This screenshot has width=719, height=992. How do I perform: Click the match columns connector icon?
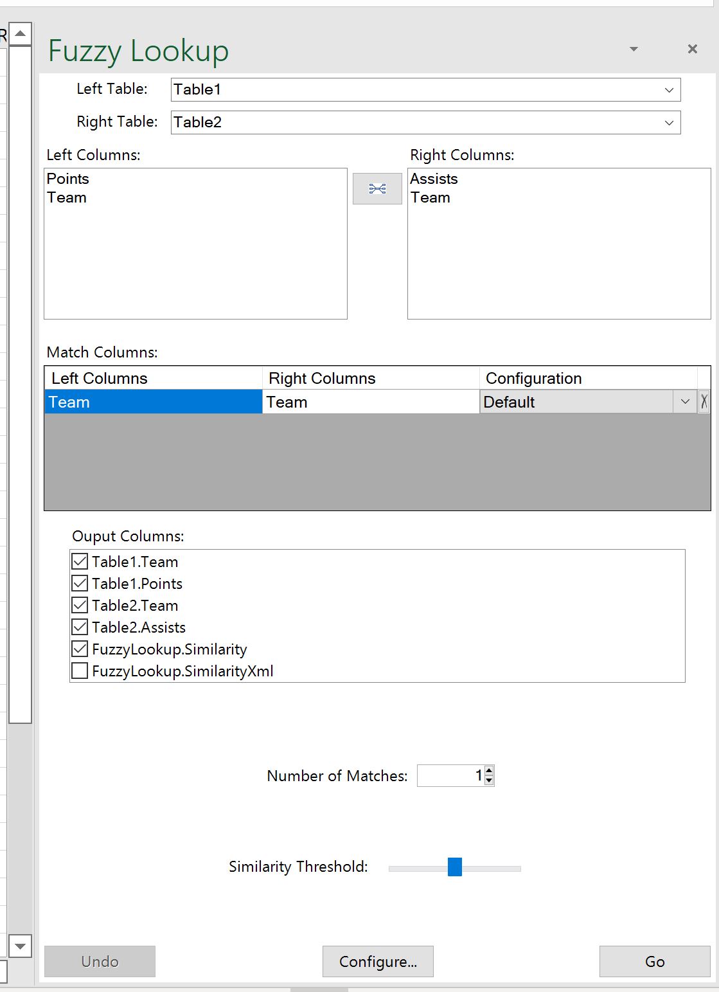click(377, 188)
